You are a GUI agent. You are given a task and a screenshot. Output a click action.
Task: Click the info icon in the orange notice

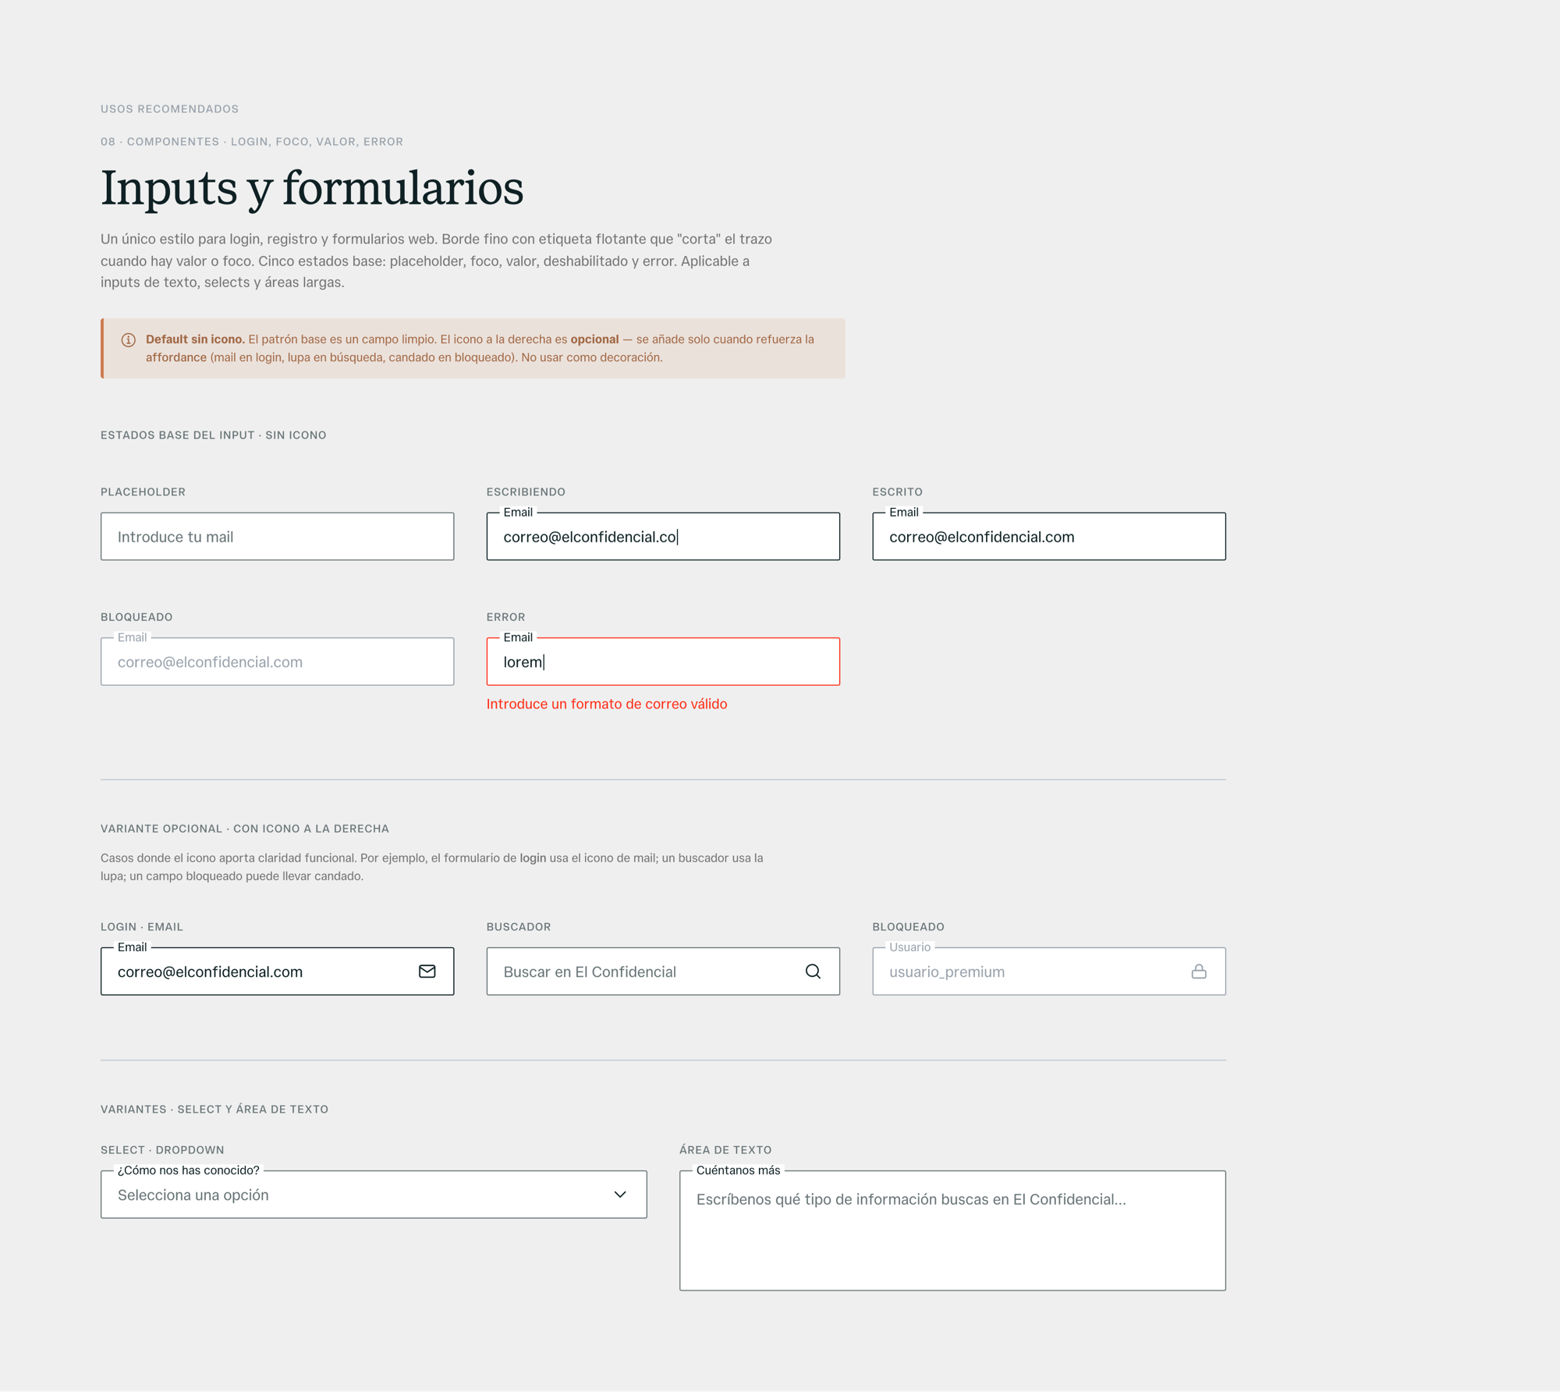pyautogui.click(x=129, y=340)
